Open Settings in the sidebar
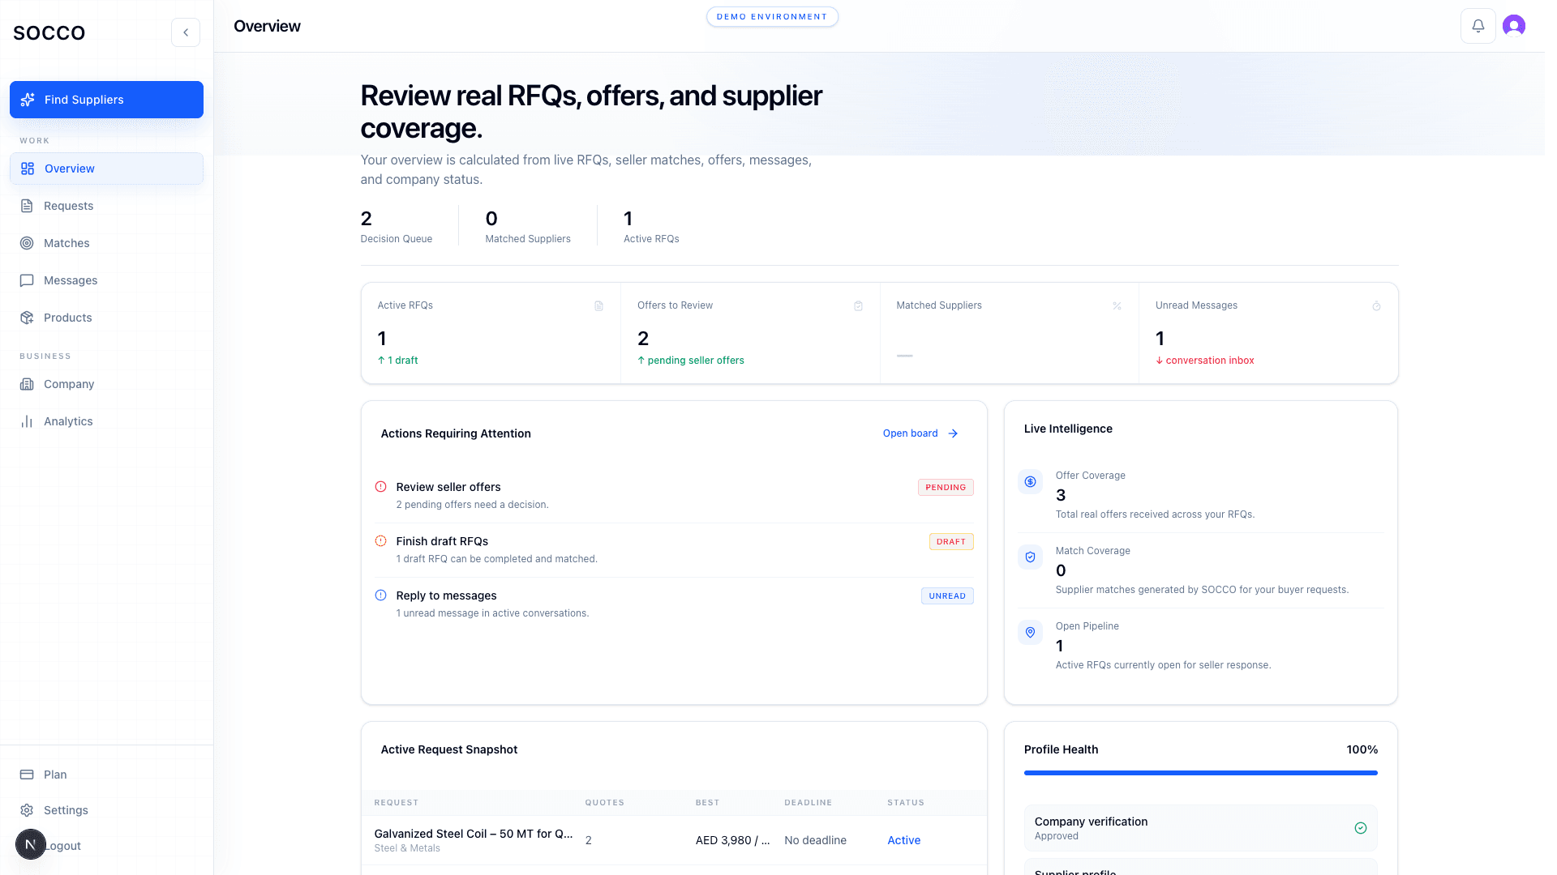This screenshot has width=1557, height=875. tap(106, 810)
